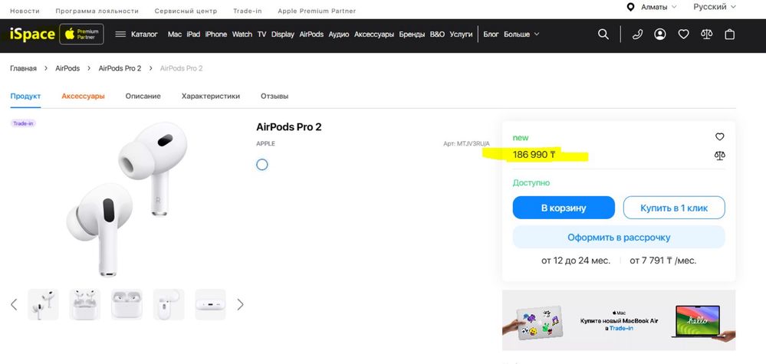The width and height of the screenshot is (766, 364).
Task: Open the Программа лояльности link
Action: click(x=97, y=11)
